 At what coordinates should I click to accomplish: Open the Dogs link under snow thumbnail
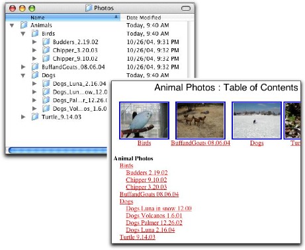click(x=257, y=143)
